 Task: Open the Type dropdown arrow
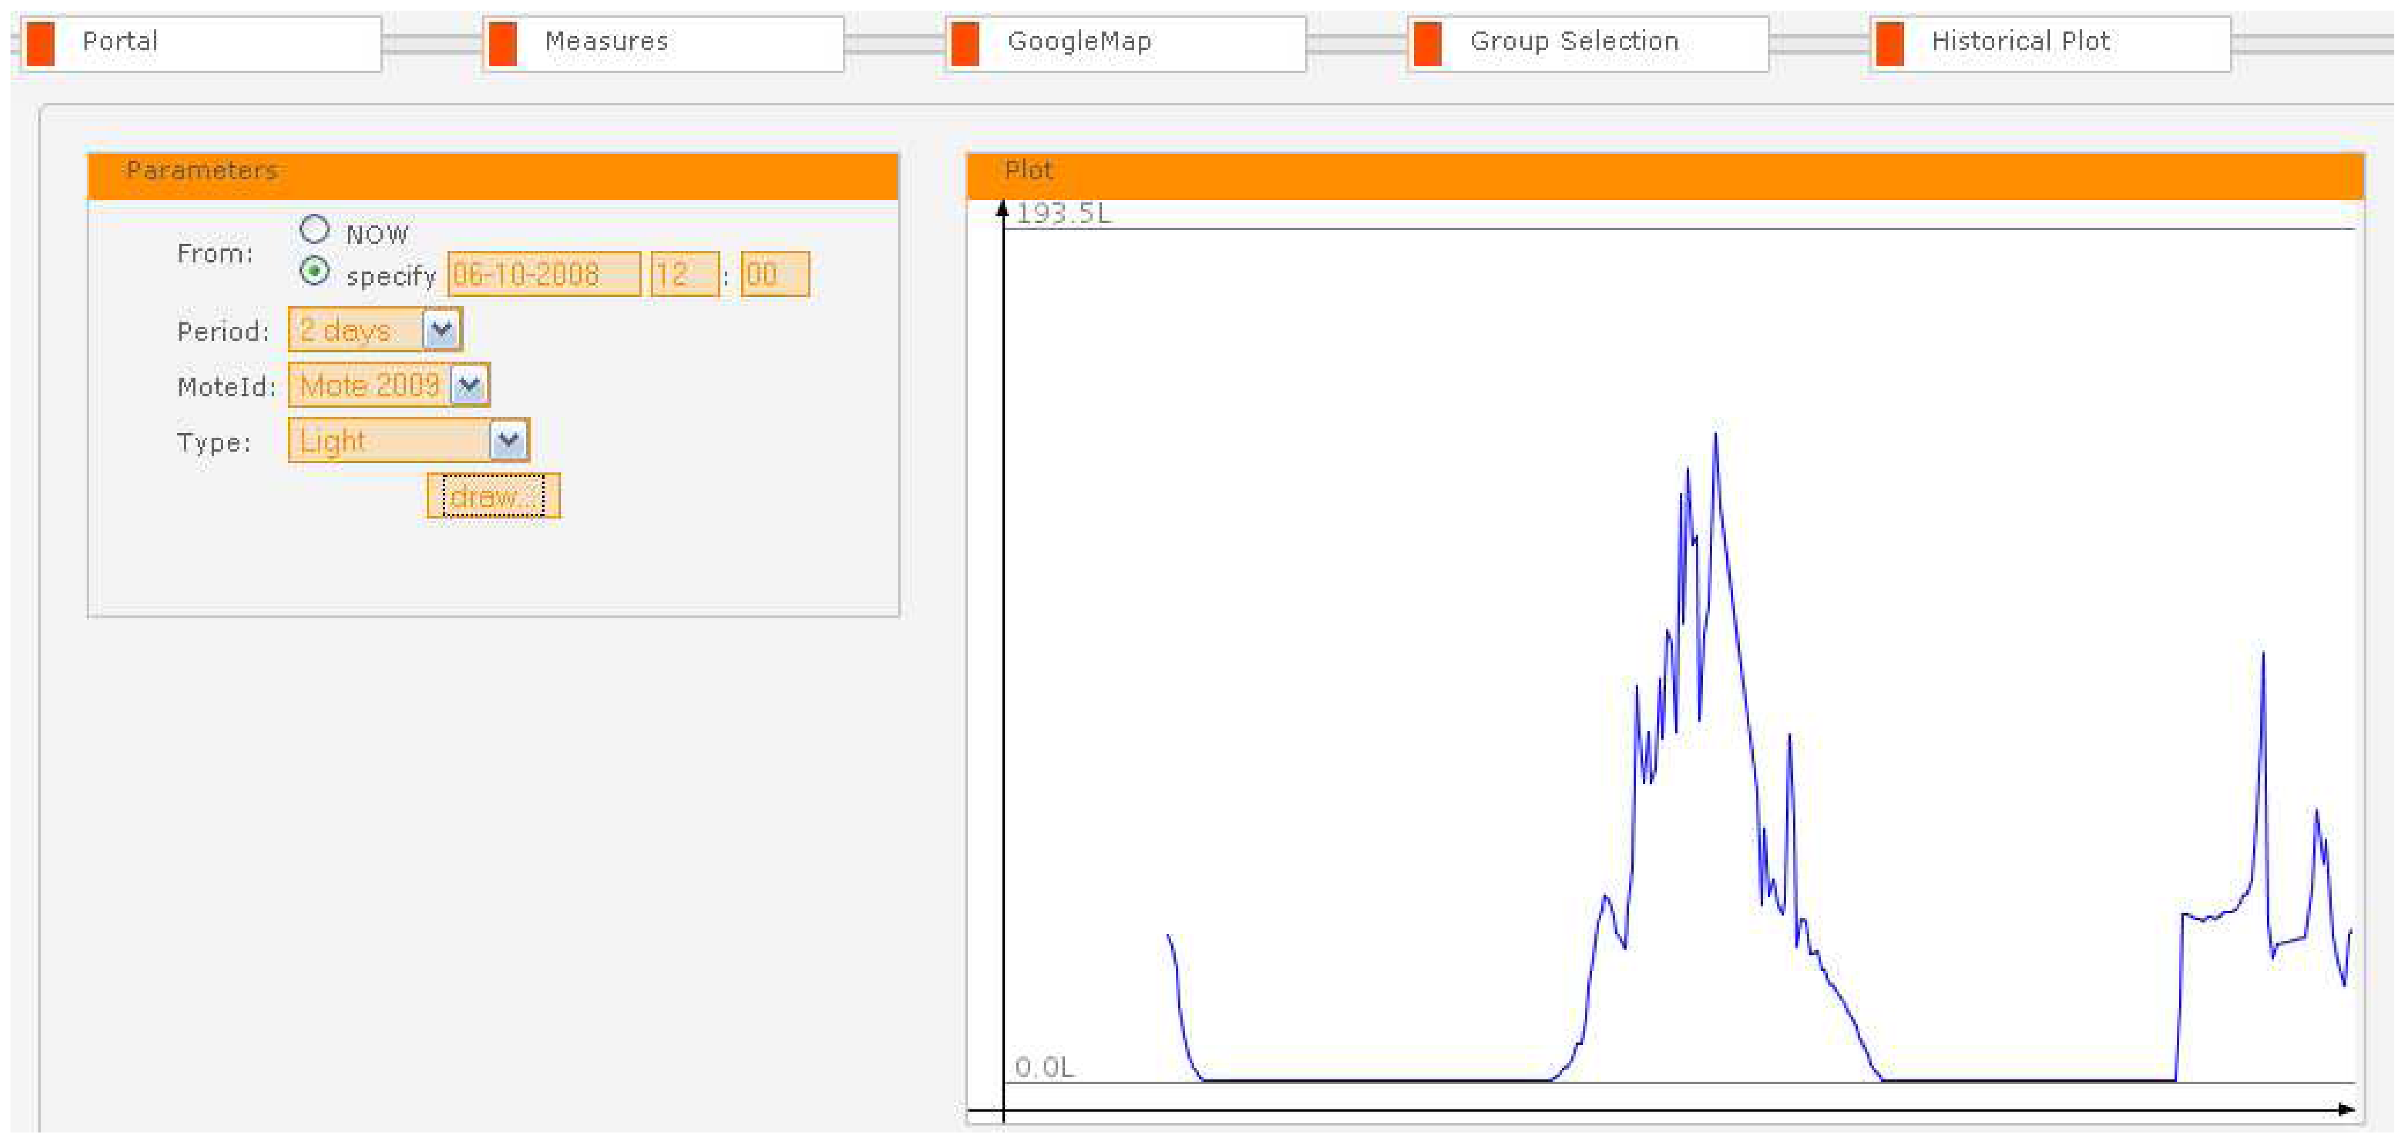[509, 440]
